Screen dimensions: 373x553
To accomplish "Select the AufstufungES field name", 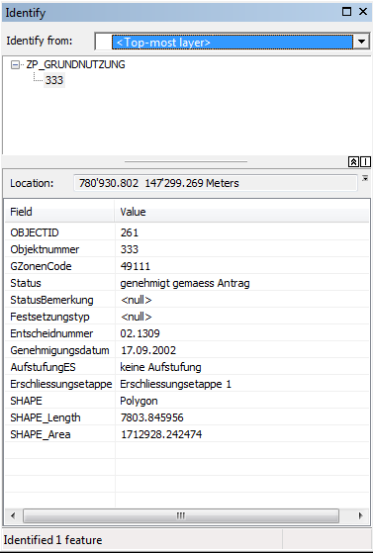I will tap(43, 367).
